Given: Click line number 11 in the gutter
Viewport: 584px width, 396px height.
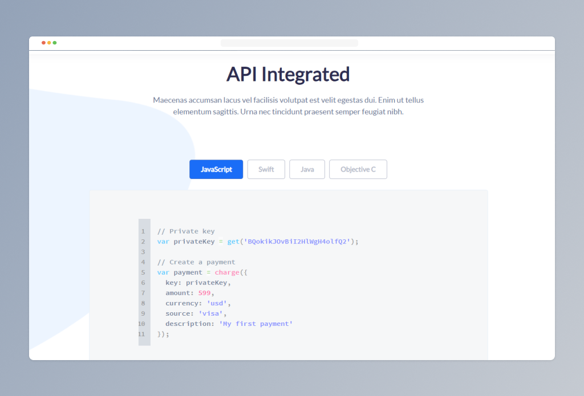Looking at the screenshot, I should tap(141, 334).
